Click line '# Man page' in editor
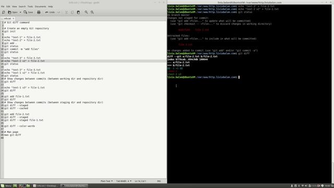Screen dimensions: 334x188 pos(11,132)
